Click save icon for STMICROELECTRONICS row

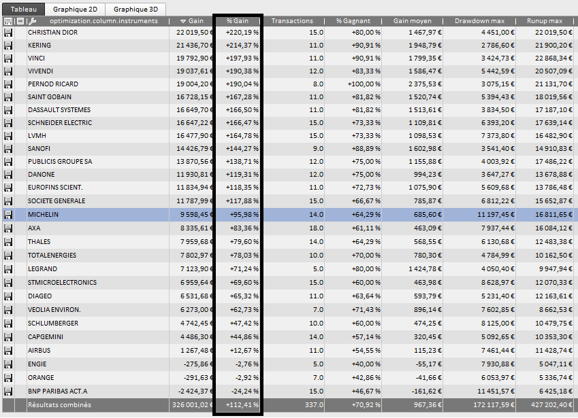point(8,283)
